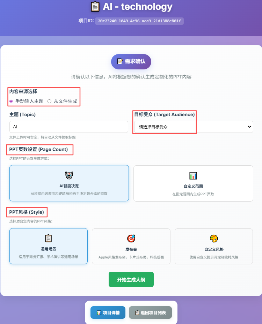Image resolution: width=262 pixels, height=324 pixels.
Task: Click the PPT页数设置 (Page Count) heading
Action: point(38,149)
